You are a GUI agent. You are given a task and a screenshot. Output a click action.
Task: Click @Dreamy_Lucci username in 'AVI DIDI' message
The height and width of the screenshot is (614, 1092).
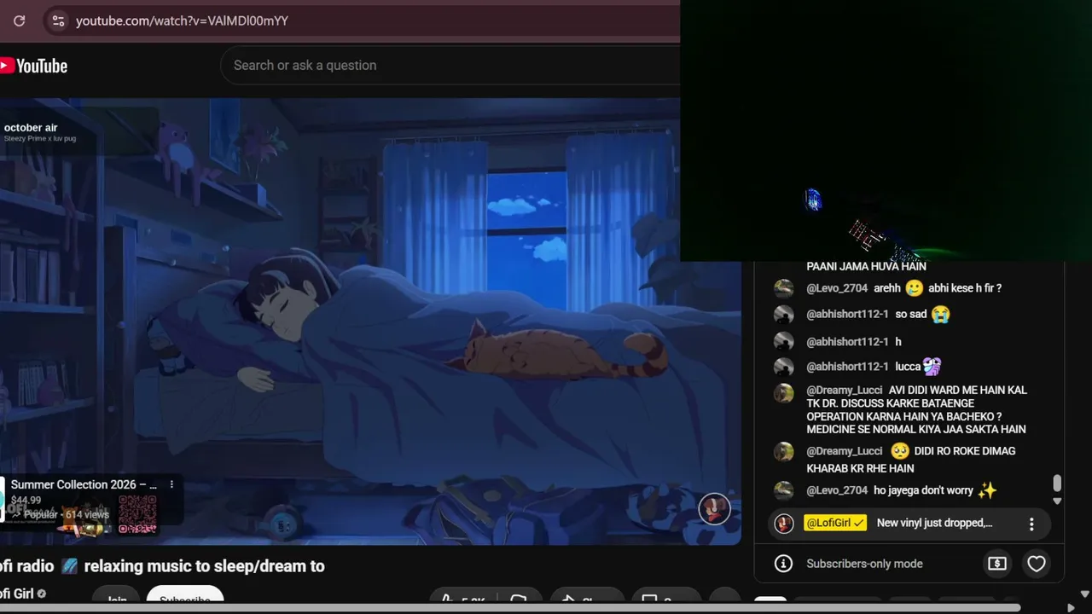(x=845, y=391)
